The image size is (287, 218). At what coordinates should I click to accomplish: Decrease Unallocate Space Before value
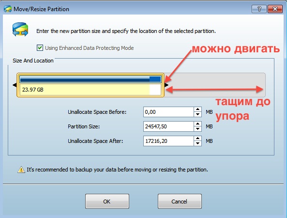tap(197, 114)
